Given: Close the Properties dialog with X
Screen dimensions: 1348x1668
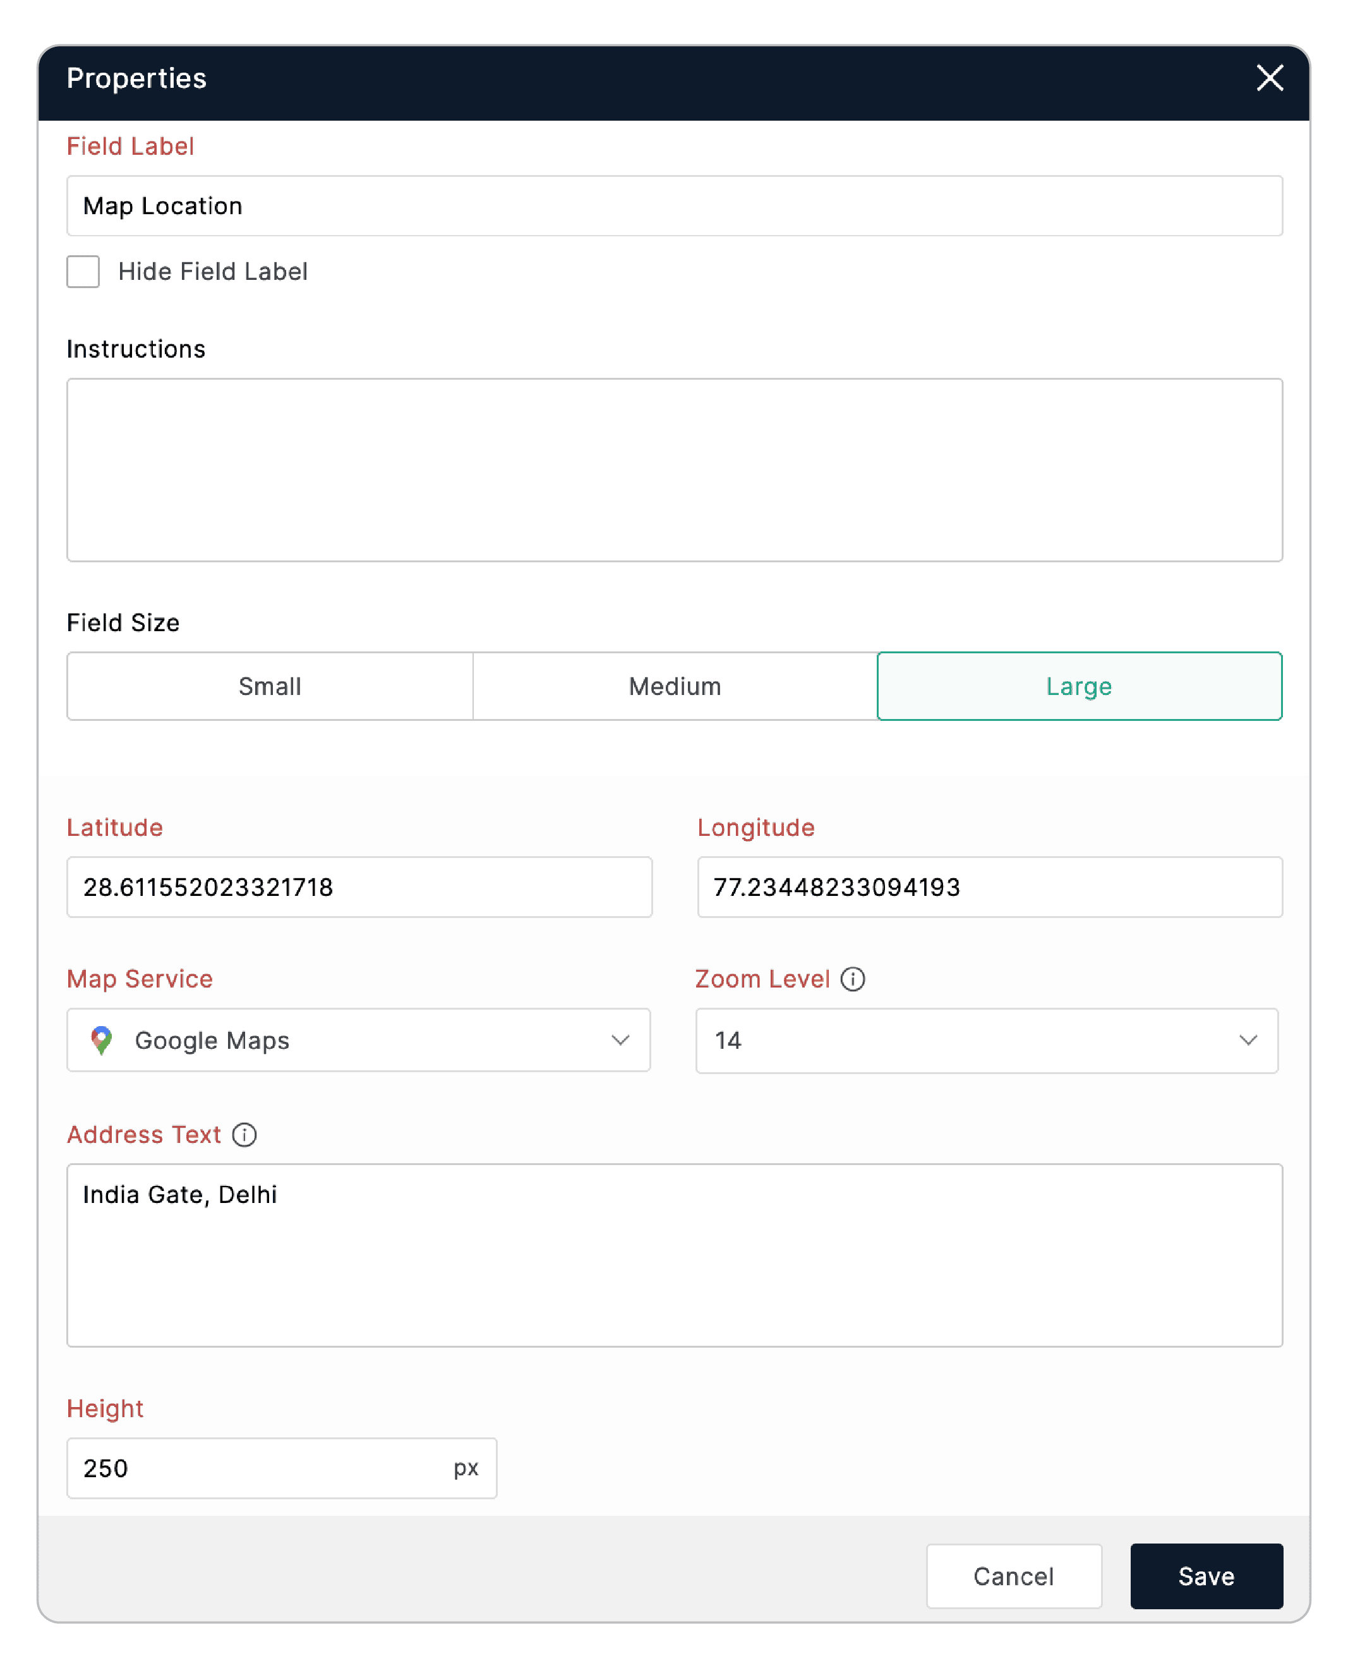Looking at the screenshot, I should coord(1270,78).
